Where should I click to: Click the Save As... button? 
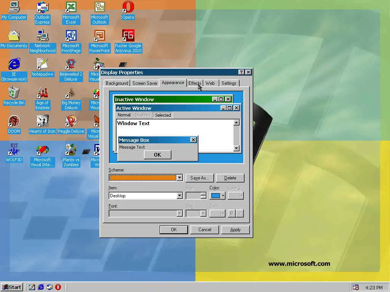(200, 178)
